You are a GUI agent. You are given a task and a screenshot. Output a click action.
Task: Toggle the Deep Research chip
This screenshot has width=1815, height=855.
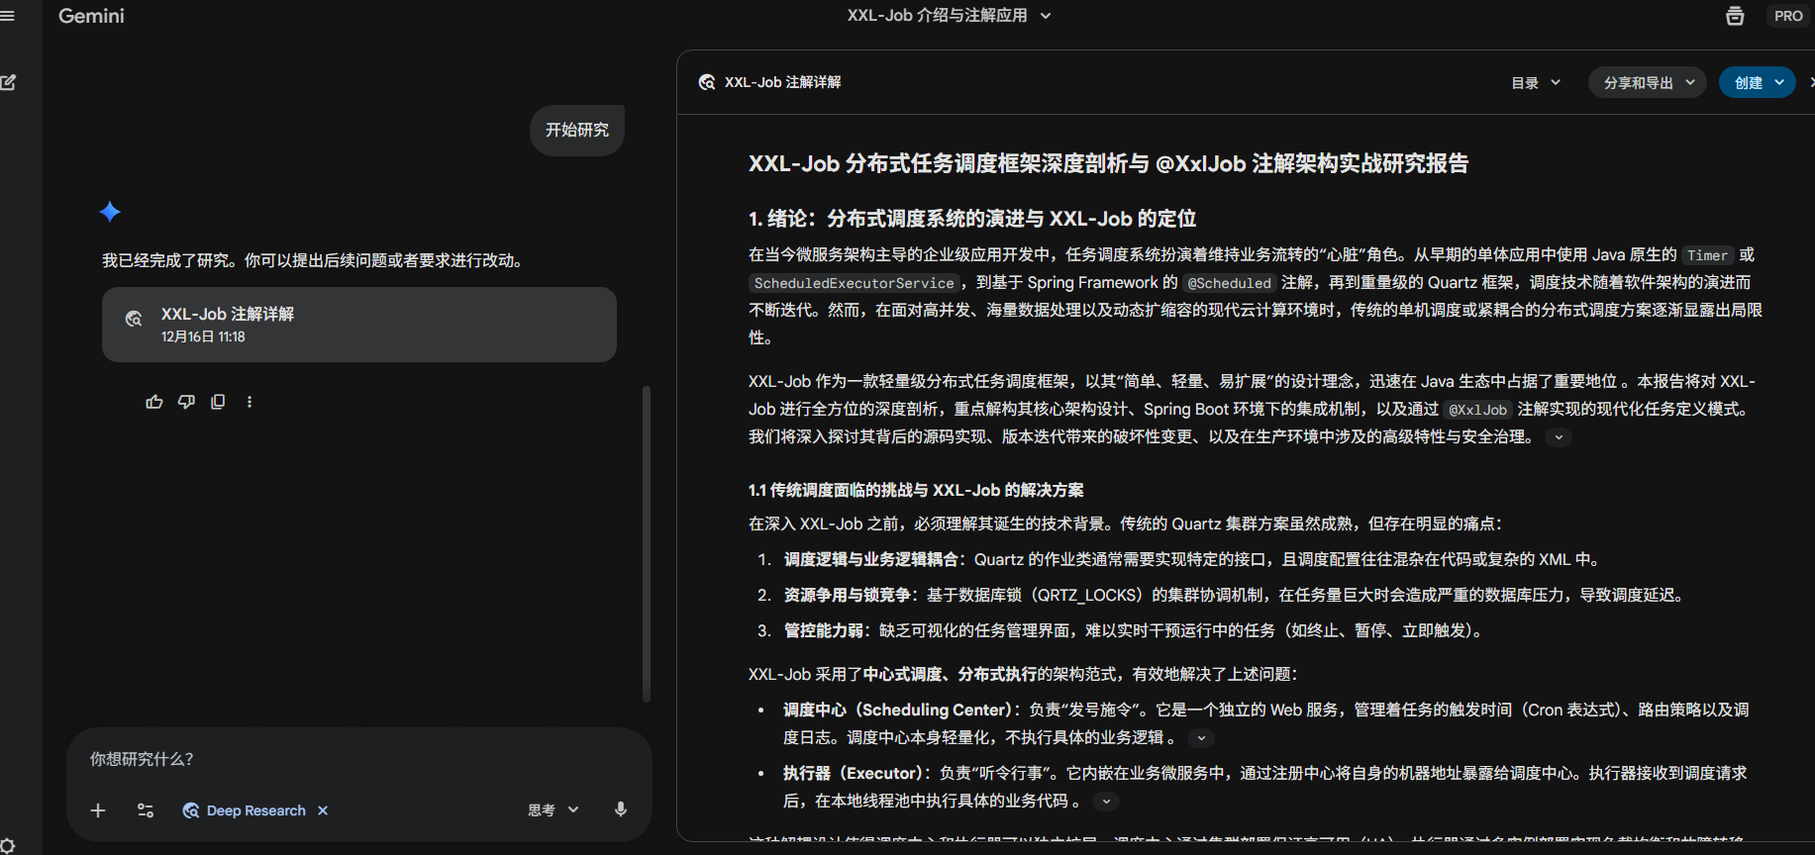[245, 810]
